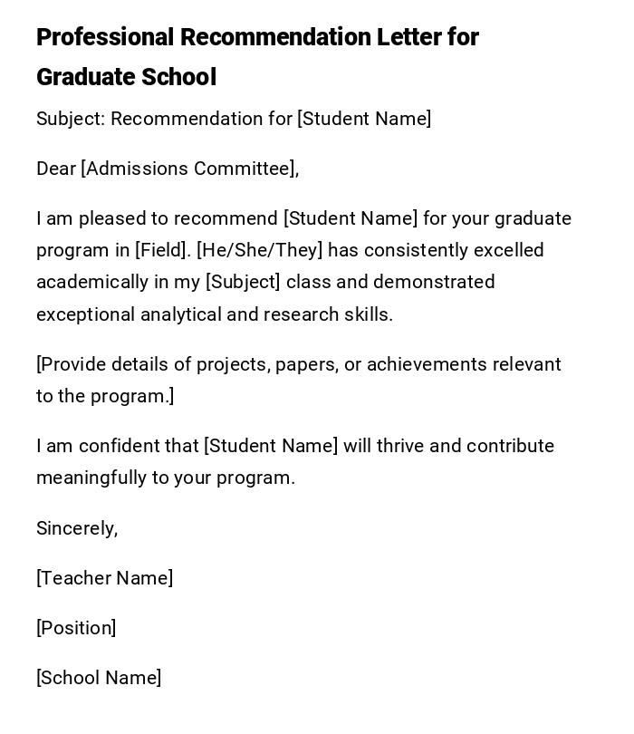Click the [Admissions Committee] placeholder
634x734 pixels.
click(x=189, y=169)
